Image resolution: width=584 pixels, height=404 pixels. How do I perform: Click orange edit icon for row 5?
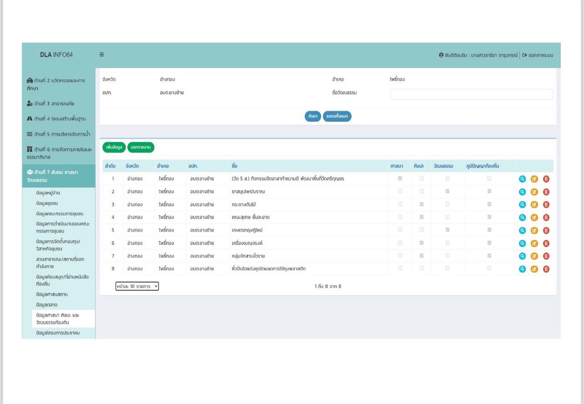pyautogui.click(x=534, y=230)
